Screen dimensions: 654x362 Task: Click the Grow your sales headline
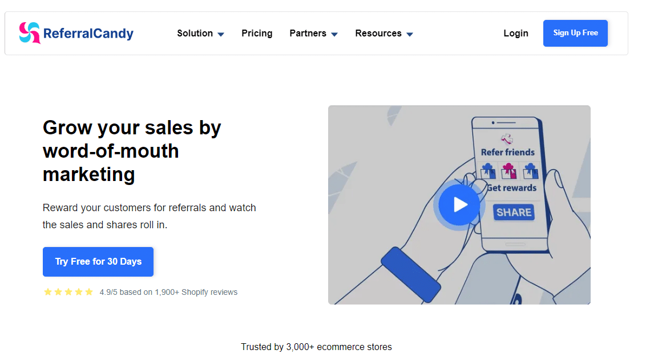pyautogui.click(x=132, y=151)
